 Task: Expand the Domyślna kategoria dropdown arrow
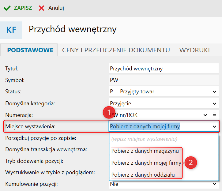click(214, 103)
